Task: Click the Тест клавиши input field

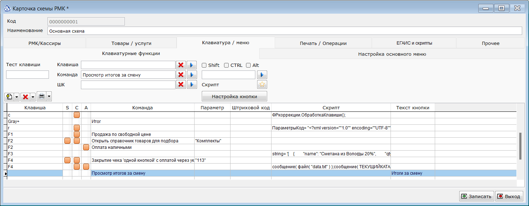Action: click(x=27, y=75)
